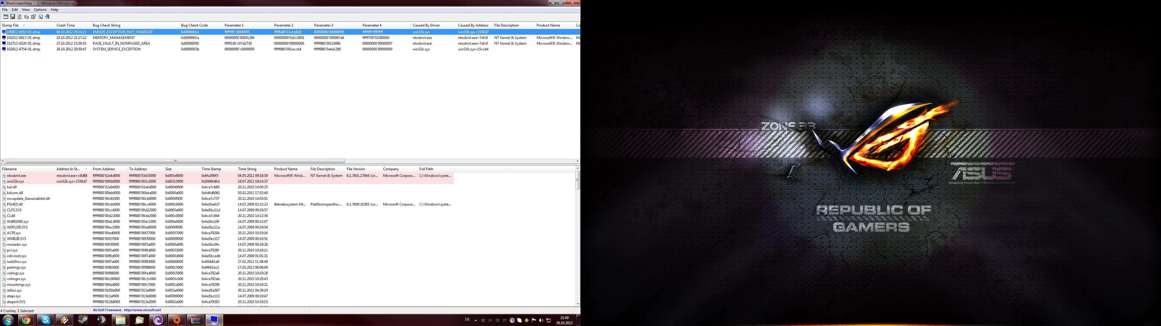Sort by Bug Check String column header

tap(106, 25)
